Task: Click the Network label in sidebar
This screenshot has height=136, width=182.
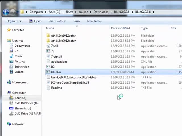Action: (18, 124)
